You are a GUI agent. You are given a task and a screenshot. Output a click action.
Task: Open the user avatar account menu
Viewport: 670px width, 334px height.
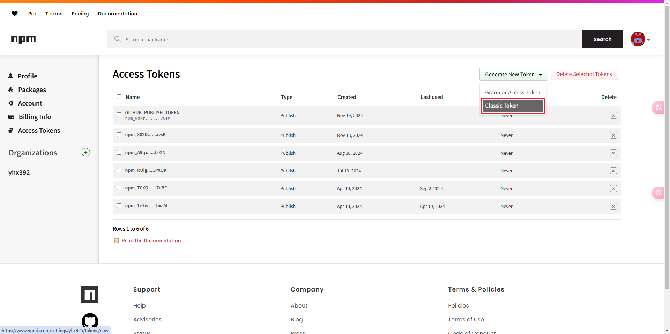[640, 39]
